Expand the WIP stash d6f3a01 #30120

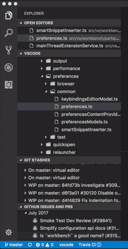(25, 193)
